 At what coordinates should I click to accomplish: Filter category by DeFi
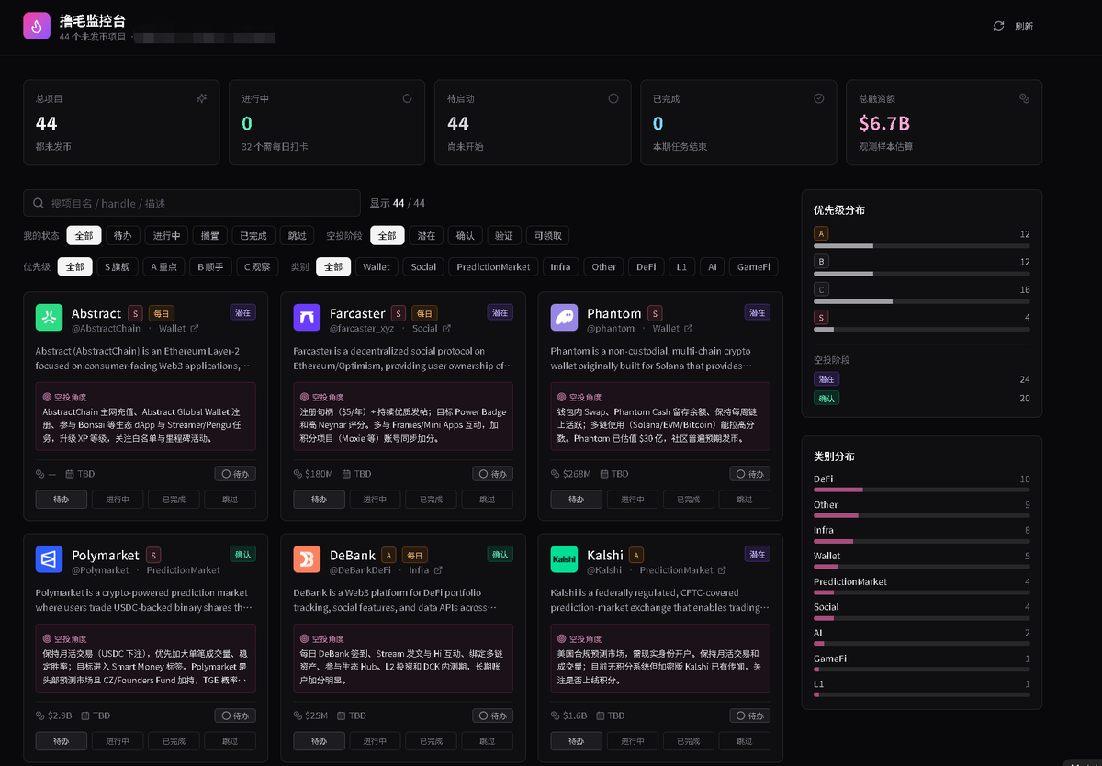point(647,267)
